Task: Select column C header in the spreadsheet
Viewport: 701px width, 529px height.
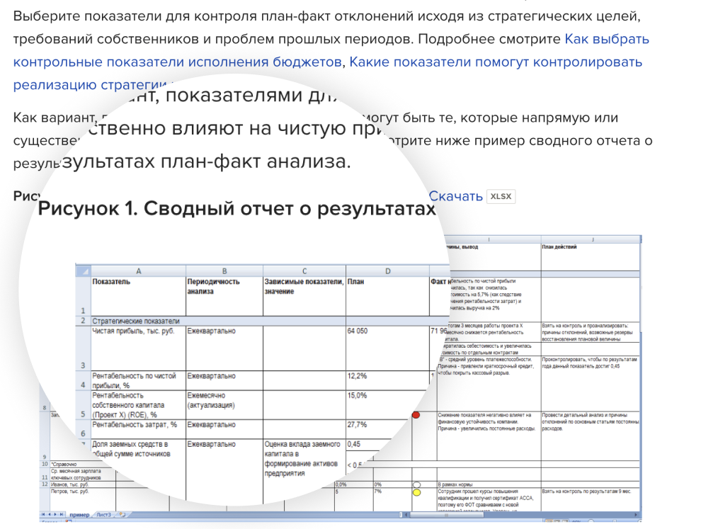Action: click(304, 271)
